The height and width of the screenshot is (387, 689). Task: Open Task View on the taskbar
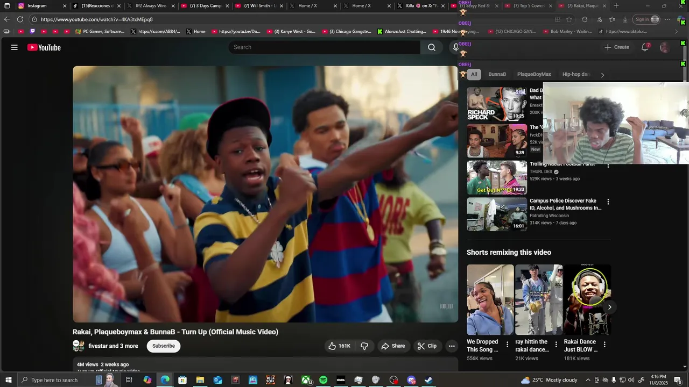tap(129, 380)
